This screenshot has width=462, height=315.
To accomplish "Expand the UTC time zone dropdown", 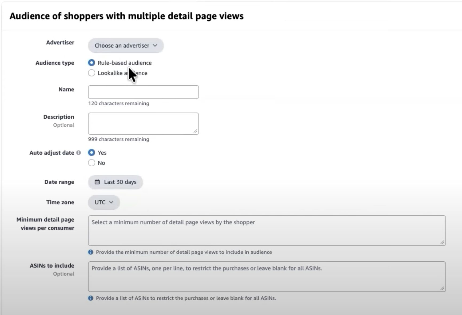I will [x=104, y=202].
